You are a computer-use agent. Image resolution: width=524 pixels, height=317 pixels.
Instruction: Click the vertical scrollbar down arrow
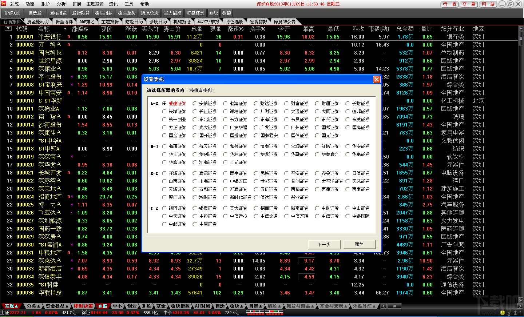click(520, 300)
